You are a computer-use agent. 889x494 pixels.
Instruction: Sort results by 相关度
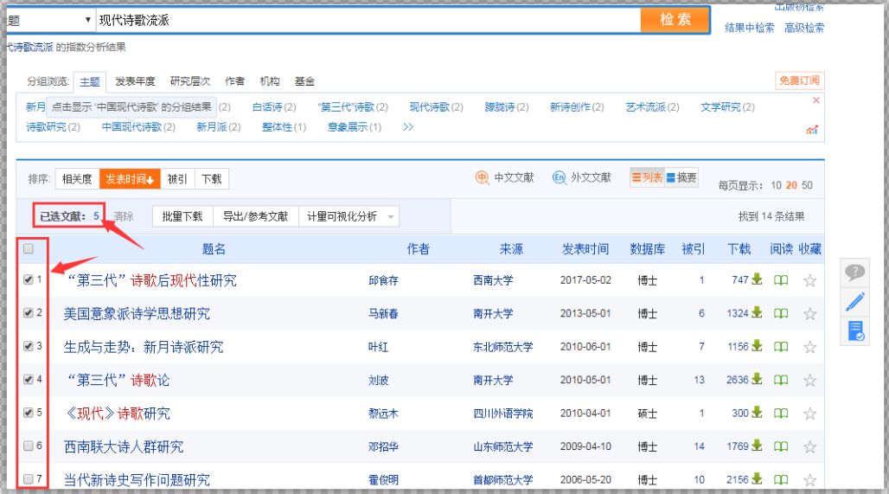[77, 179]
